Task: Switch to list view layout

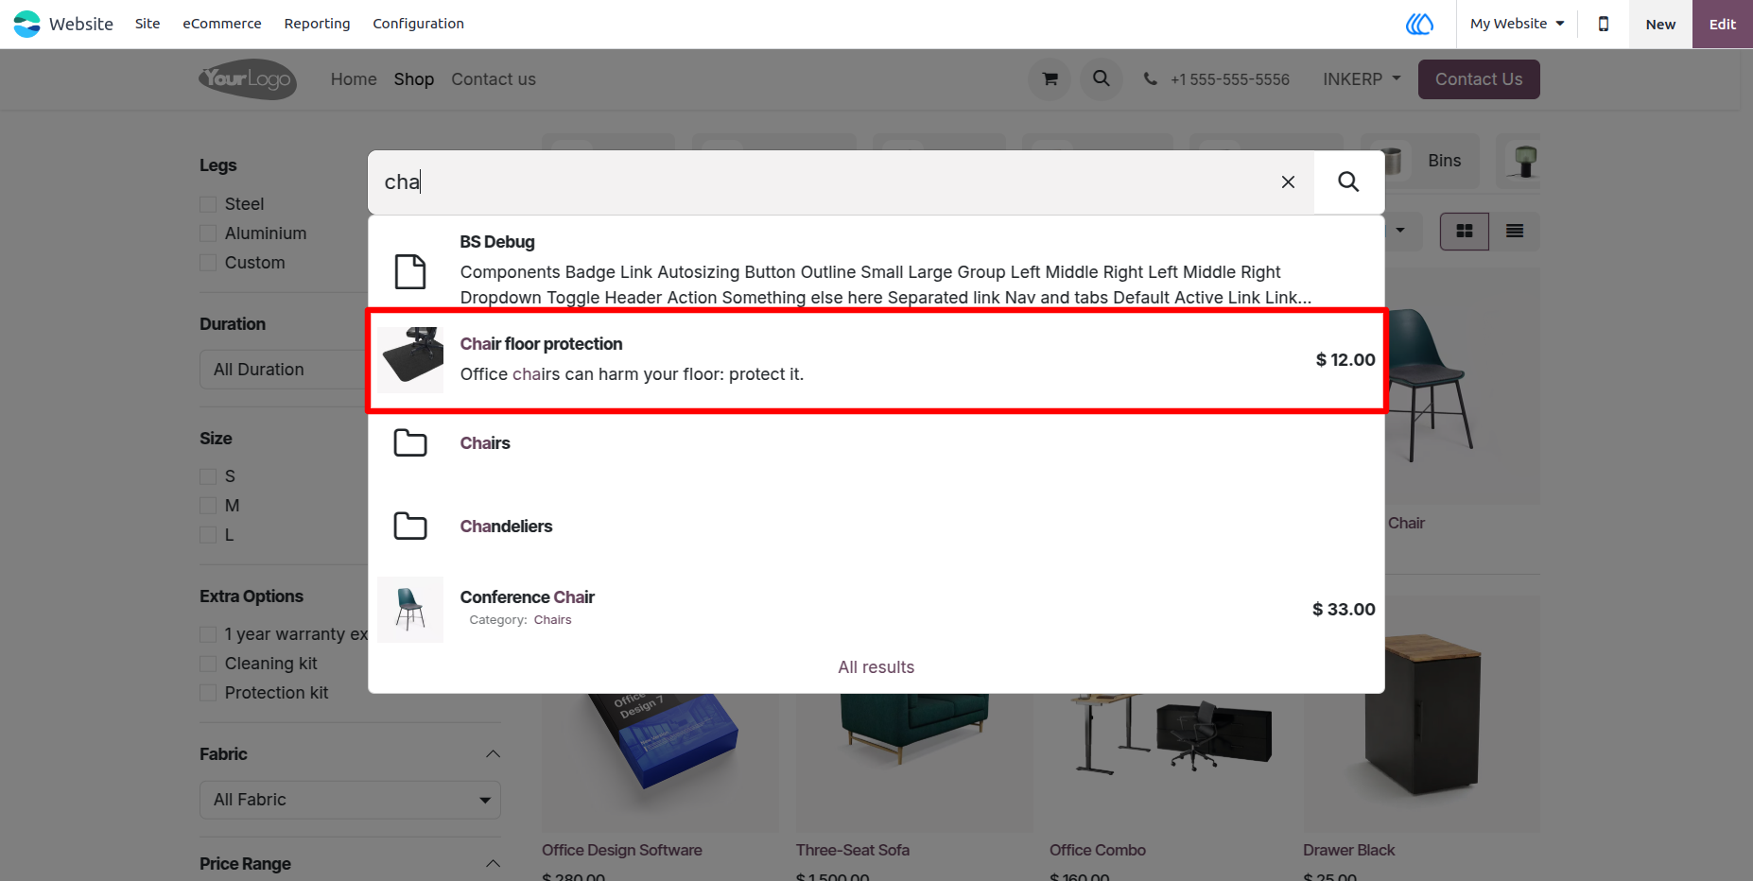Action: 1515,232
